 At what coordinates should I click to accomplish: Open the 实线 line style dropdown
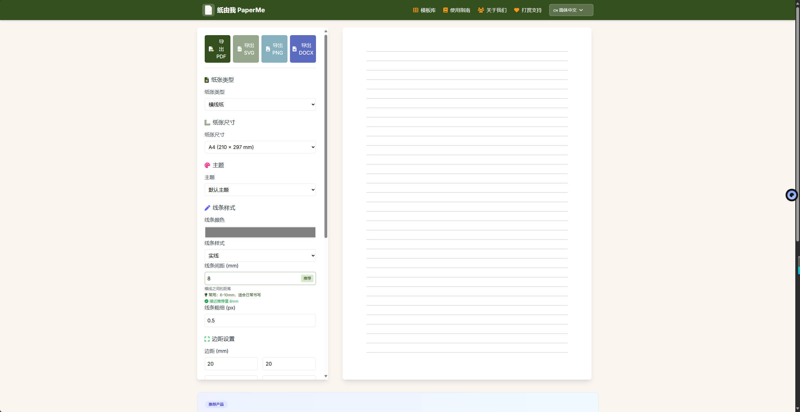click(260, 256)
